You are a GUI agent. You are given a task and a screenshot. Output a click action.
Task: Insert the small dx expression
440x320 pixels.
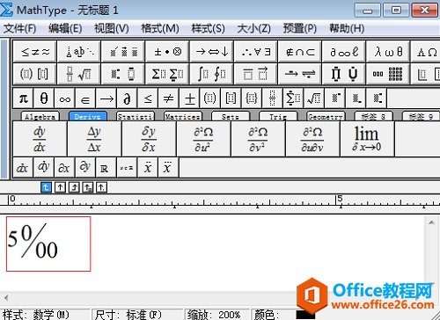click(x=23, y=168)
